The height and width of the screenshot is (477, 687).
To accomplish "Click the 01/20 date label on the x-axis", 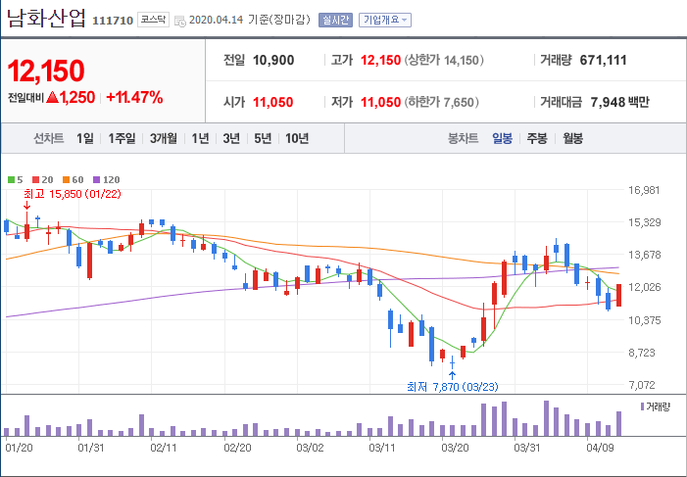I will tap(18, 448).
